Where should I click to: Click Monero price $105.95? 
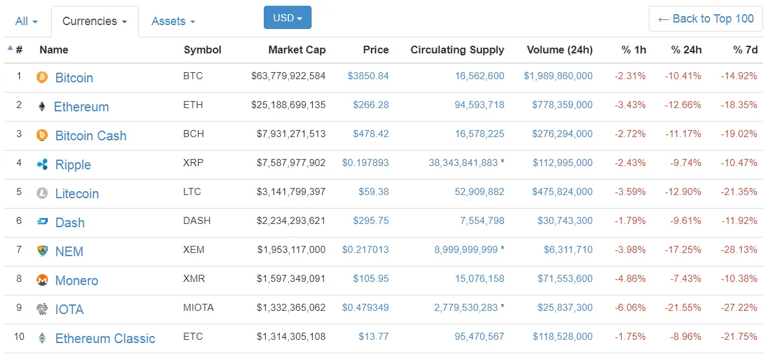(x=371, y=279)
